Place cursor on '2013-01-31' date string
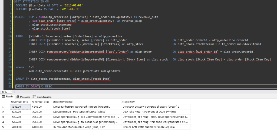277x134 pixels. tap(70, 9)
